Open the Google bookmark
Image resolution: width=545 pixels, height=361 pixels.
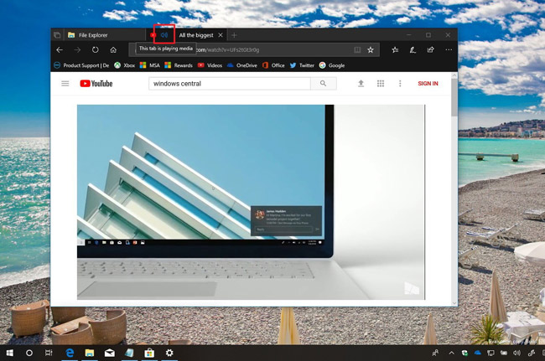point(332,65)
